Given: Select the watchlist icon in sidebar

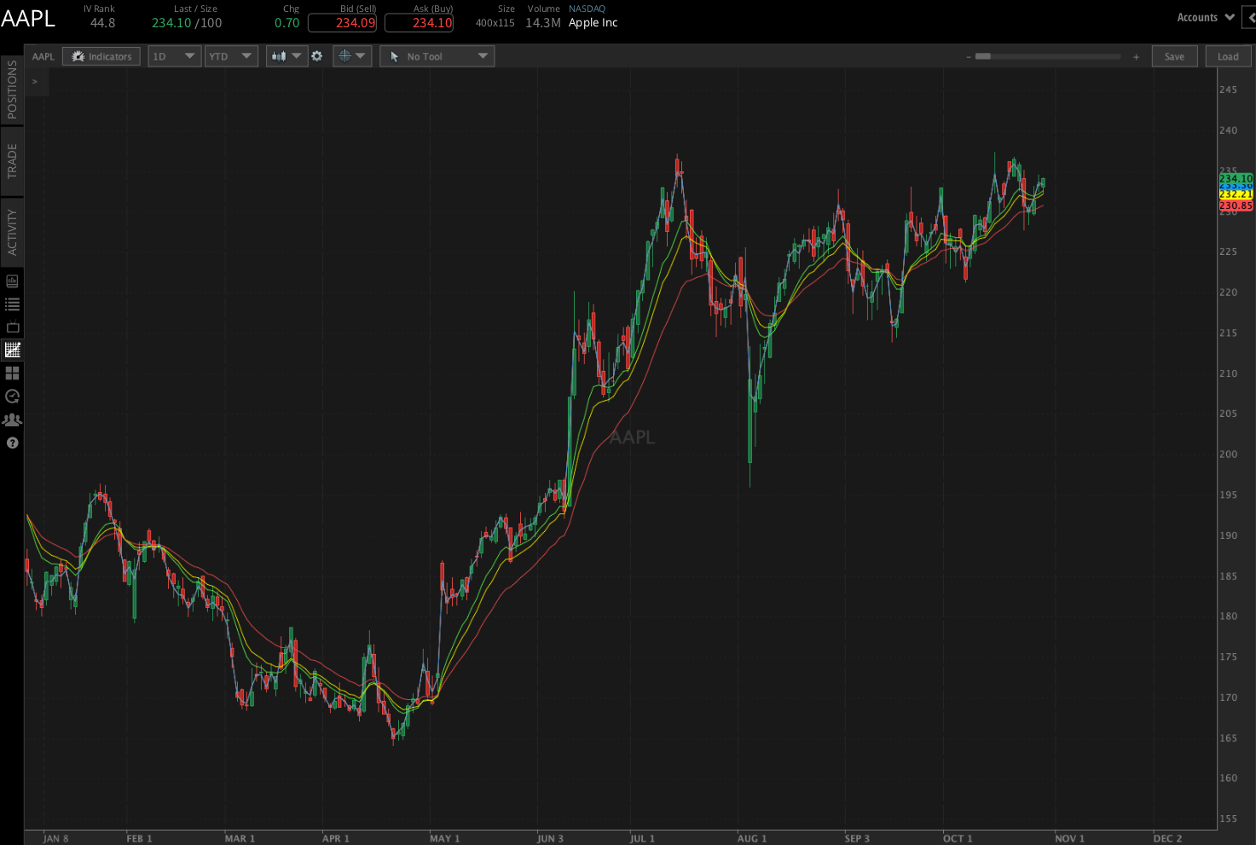Looking at the screenshot, I should point(12,304).
